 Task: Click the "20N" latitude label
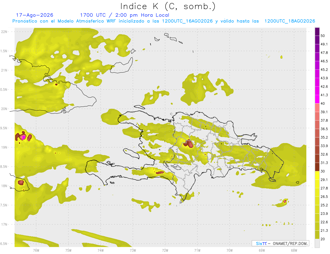click(x=4, y=109)
